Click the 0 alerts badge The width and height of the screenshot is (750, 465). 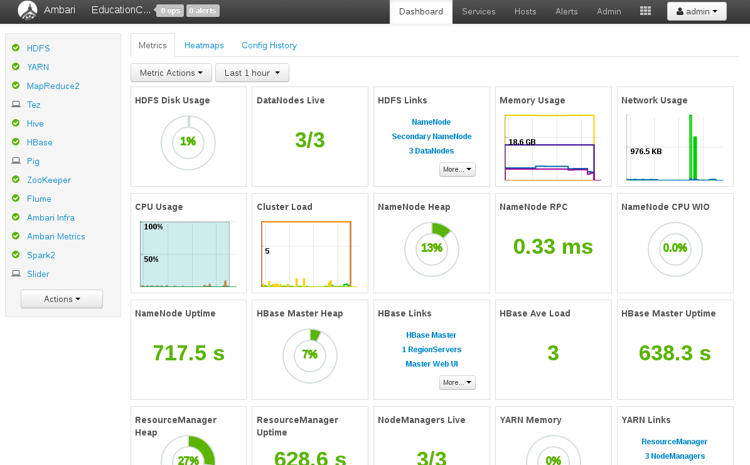point(203,11)
